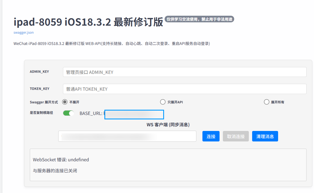This screenshot has width=314, height=193.
Task: Focus the TOKEN_KEY input field
Action: point(184,89)
